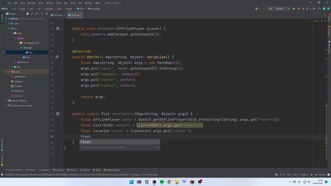This screenshot has width=331, height=186.
Task: Click the UTF-8 encoding in status bar
Action: pos(296,175)
